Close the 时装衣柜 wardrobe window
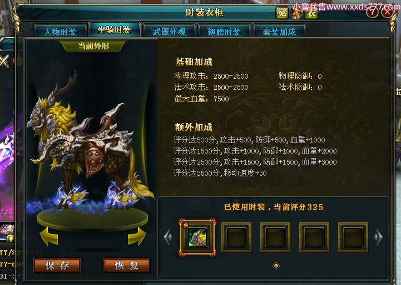Viewport: 401px width, 285px height. (x=388, y=12)
